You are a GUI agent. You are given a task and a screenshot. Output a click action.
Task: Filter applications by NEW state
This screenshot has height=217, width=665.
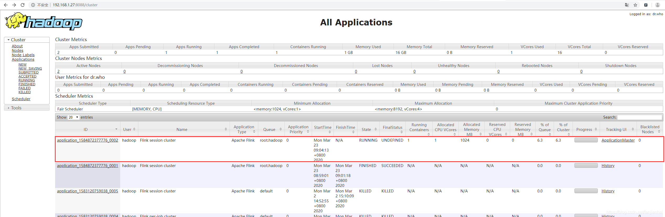point(23,65)
